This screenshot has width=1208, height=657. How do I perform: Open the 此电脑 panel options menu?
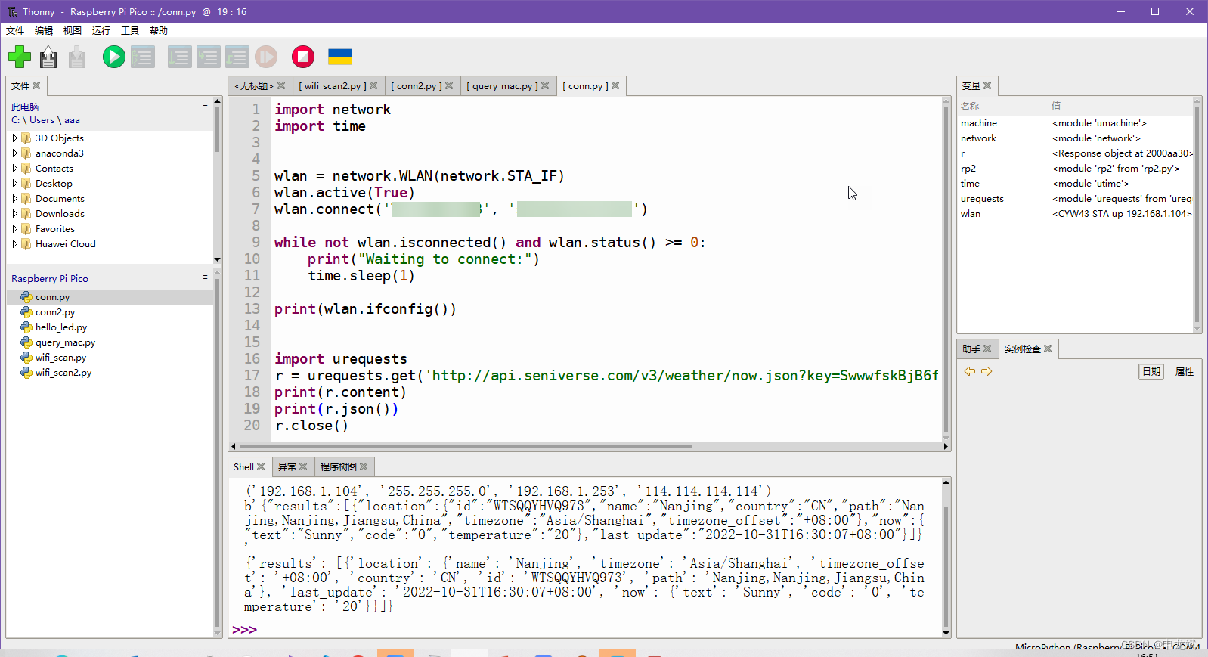(x=205, y=106)
